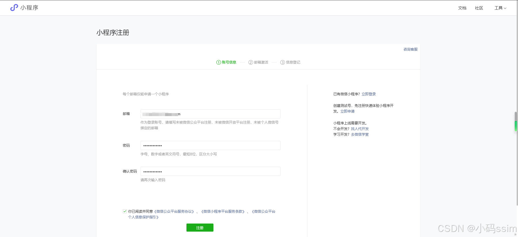Image resolution: width=518 pixels, height=237 pixels.
Task: Click the 立即申请 test account link
Action: tap(347, 111)
